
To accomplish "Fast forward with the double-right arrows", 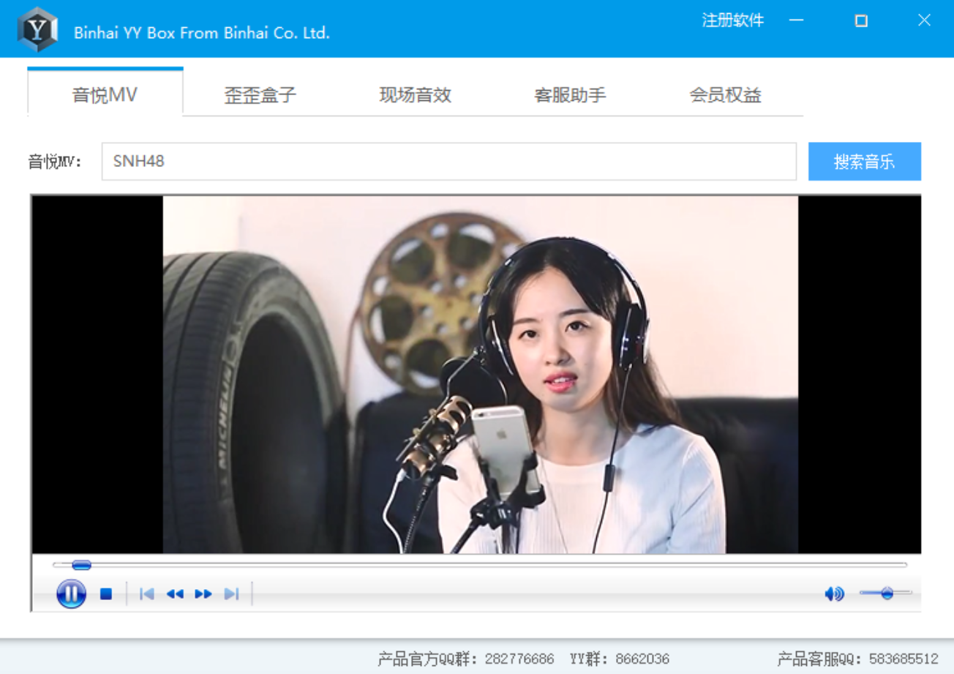I will [203, 594].
